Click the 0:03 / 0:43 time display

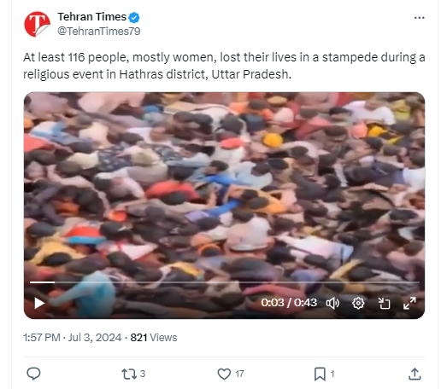point(289,303)
